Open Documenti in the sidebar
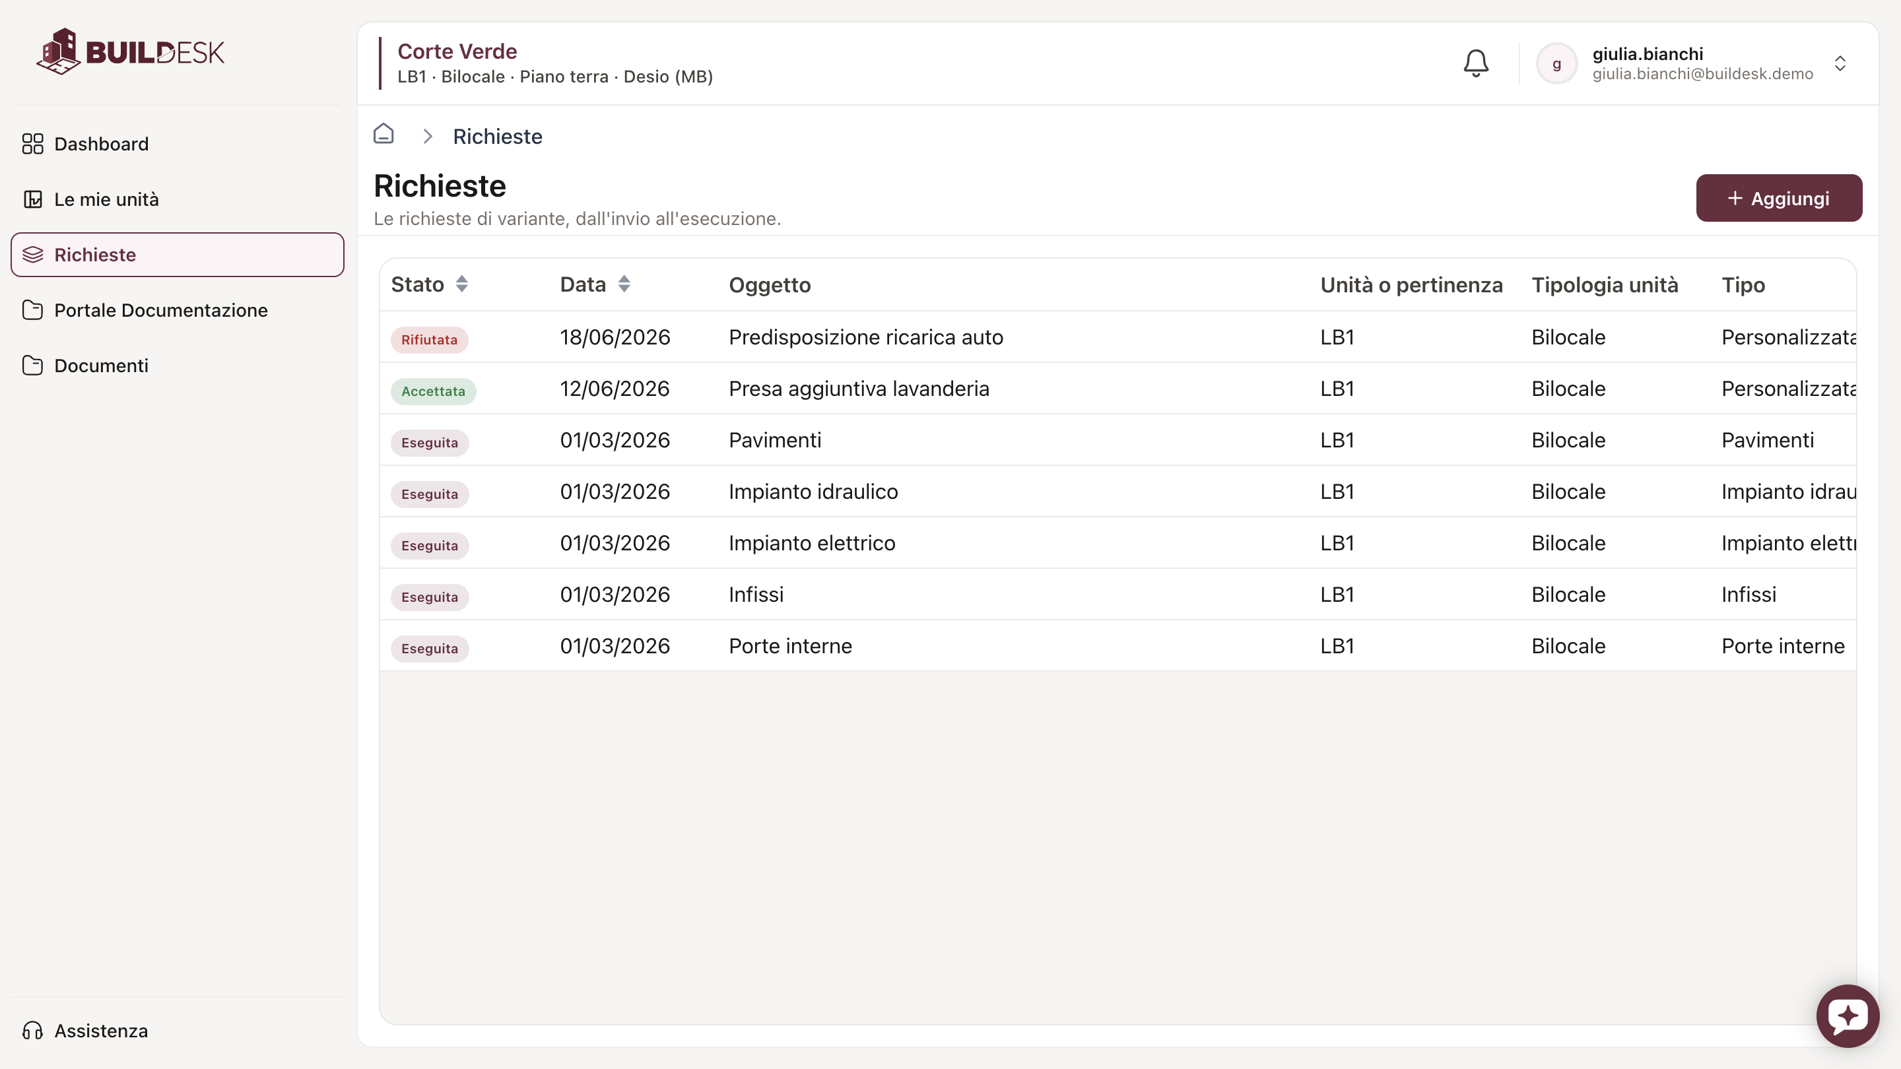The height and width of the screenshot is (1069, 1901). [177, 365]
